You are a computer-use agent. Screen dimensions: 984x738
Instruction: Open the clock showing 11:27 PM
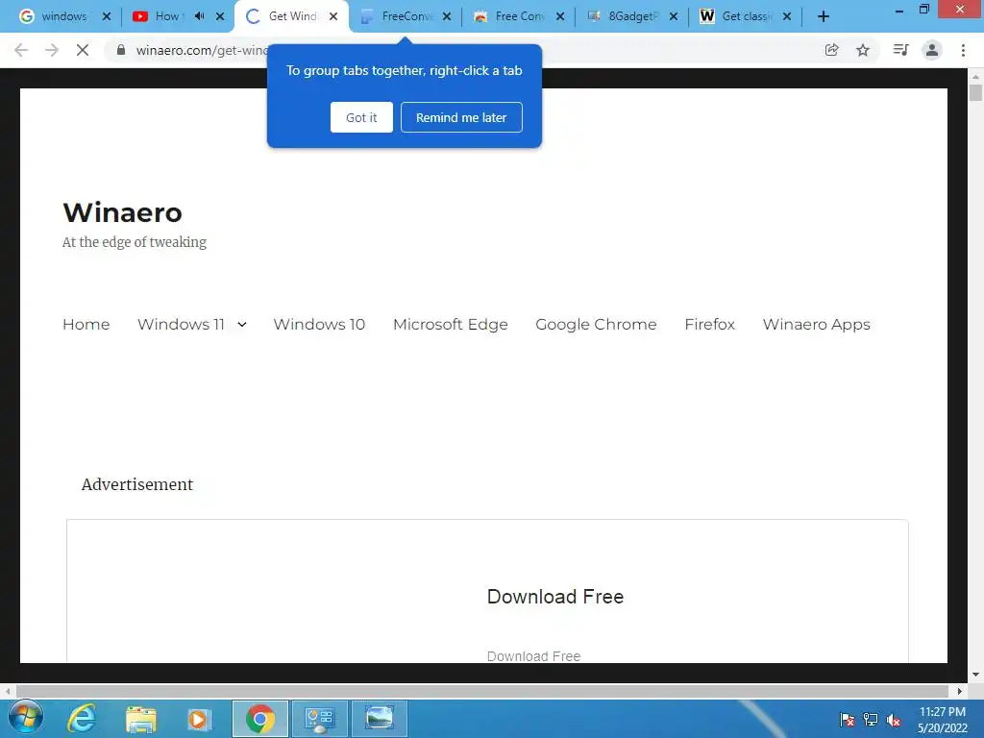click(942, 720)
